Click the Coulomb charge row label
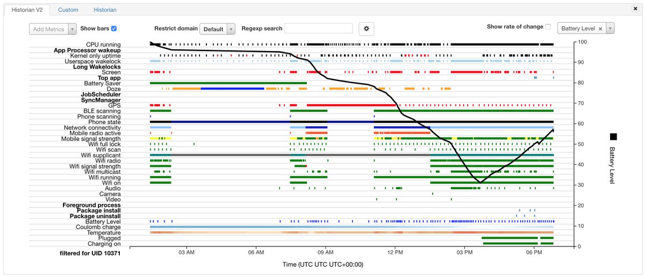Viewport: 645px width, 277px height. (x=98, y=227)
